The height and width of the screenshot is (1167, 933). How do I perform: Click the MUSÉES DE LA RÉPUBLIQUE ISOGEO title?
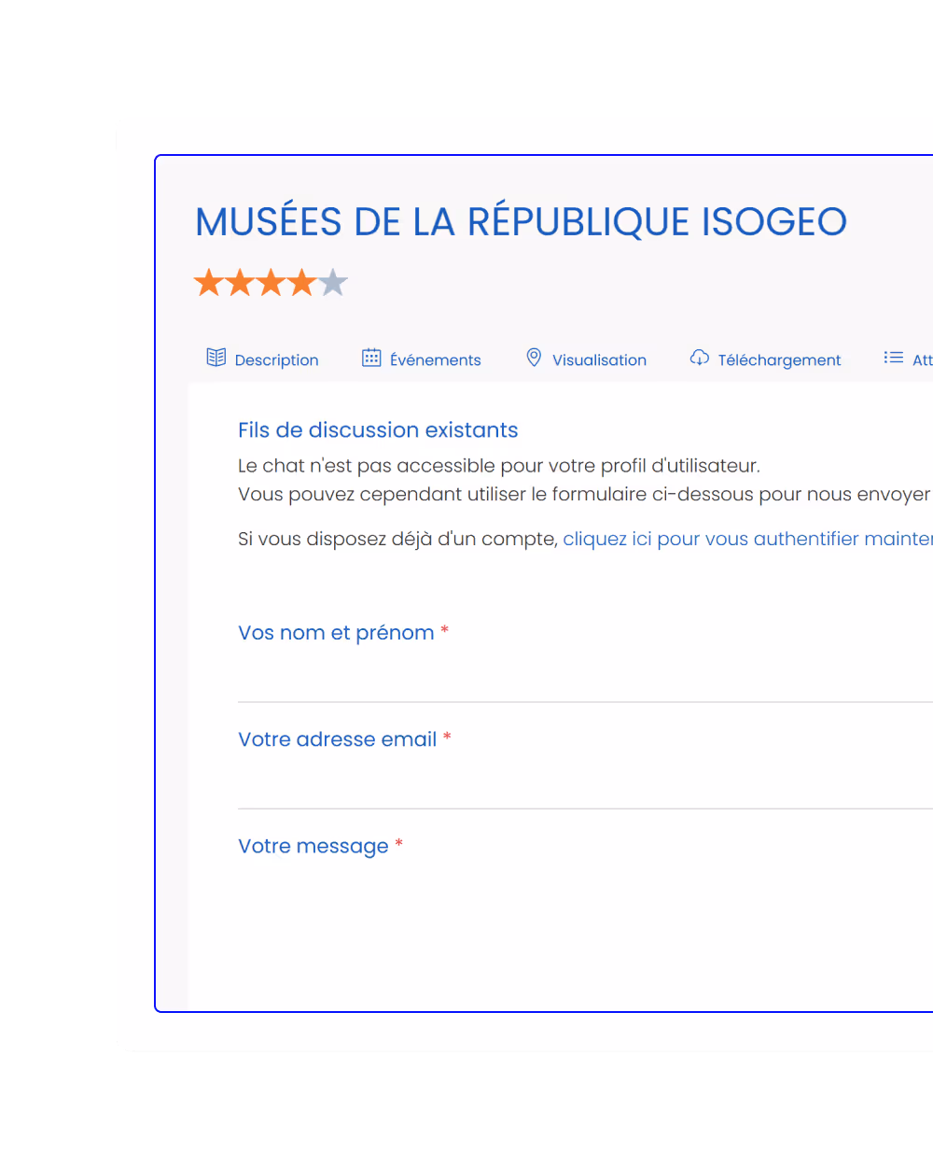click(x=520, y=222)
